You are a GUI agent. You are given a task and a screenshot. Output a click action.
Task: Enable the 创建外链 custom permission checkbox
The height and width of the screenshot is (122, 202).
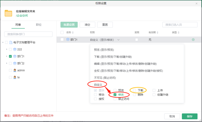pyautogui.click(x=154, y=95)
